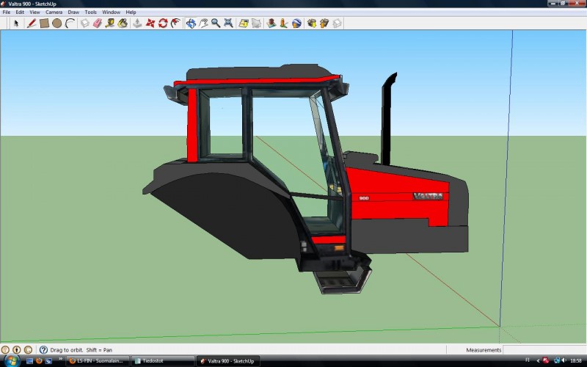Click Show Desktop quick launch icon
This screenshot has width=587, height=367.
[x=29, y=361]
